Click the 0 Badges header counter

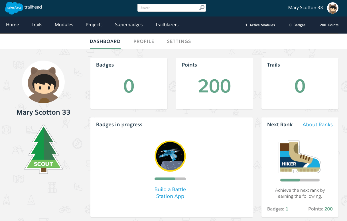(x=297, y=25)
